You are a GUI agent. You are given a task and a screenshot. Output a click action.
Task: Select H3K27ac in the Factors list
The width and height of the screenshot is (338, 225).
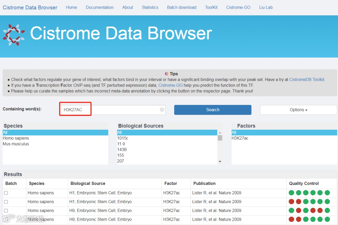point(284,138)
